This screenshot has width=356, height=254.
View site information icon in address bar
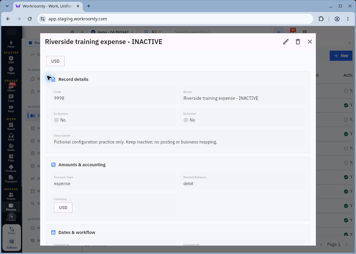click(x=43, y=19)
